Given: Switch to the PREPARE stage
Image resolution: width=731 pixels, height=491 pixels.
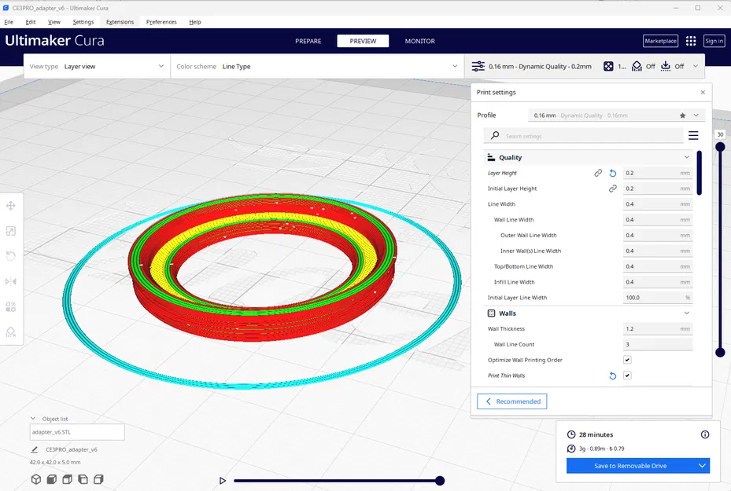Looking at the screenshot, I should (x=308, y=41).
